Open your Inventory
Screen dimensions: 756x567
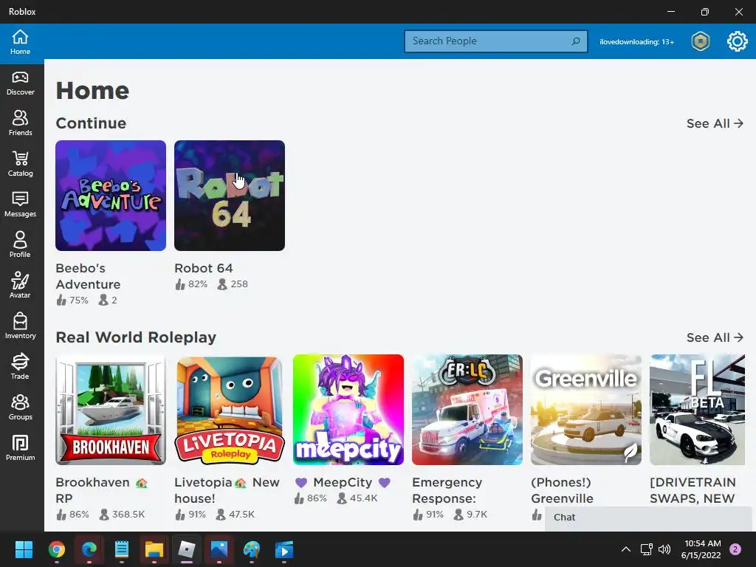click(x=20, y=326)
